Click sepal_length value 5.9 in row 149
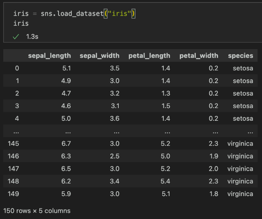Screen dimensions: 262x219 (66, 194)
